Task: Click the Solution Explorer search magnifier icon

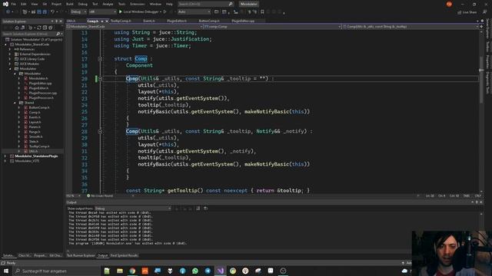Action: [x=58, y=34]
